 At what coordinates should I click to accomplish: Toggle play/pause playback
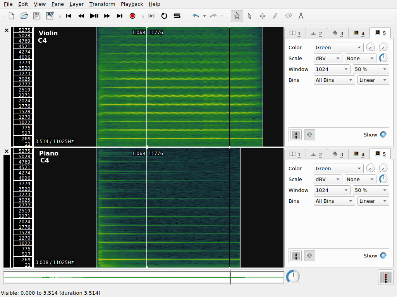94,16
